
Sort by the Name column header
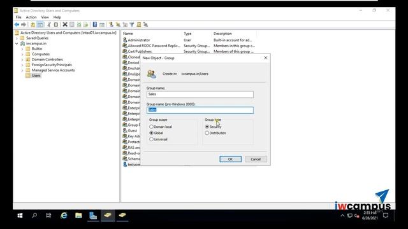[x=152, y=34]
